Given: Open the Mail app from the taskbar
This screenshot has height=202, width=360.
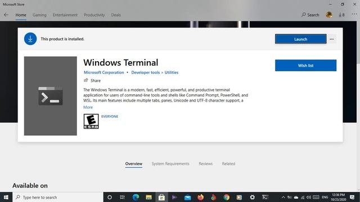Looking at the screenshot, I should click(187, 197).
